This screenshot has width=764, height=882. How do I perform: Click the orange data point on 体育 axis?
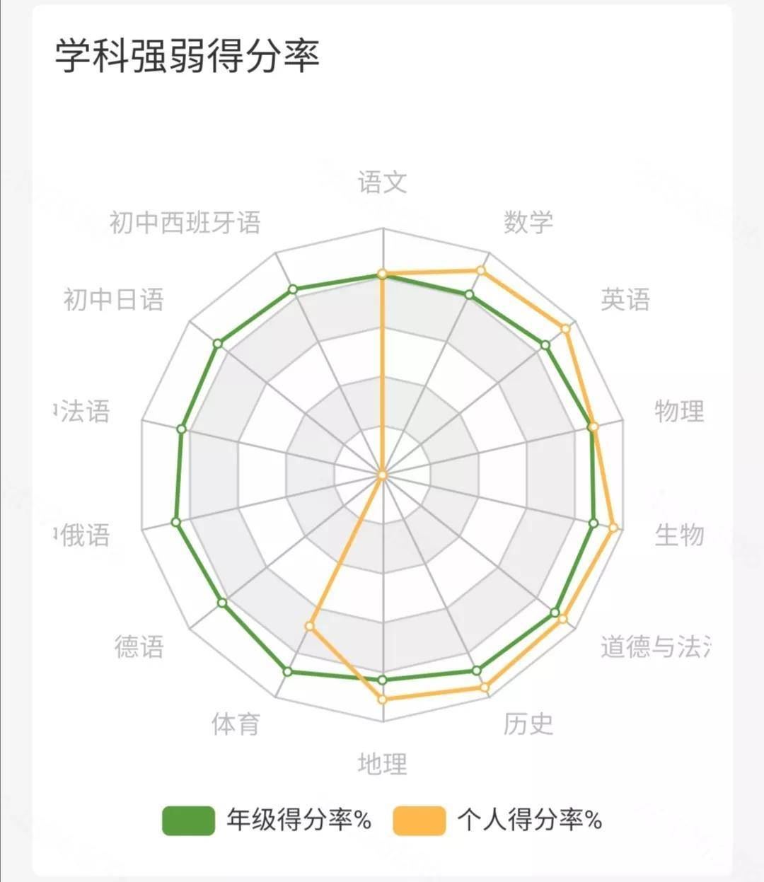point(309,626)
